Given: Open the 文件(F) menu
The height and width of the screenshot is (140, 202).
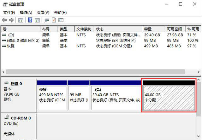Looking at the screenshot, I should pyautogui.click(x=9, y=13).
